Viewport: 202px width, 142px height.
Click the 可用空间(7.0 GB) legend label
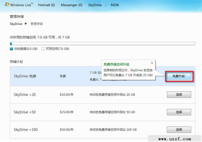(x=57, y=49)
